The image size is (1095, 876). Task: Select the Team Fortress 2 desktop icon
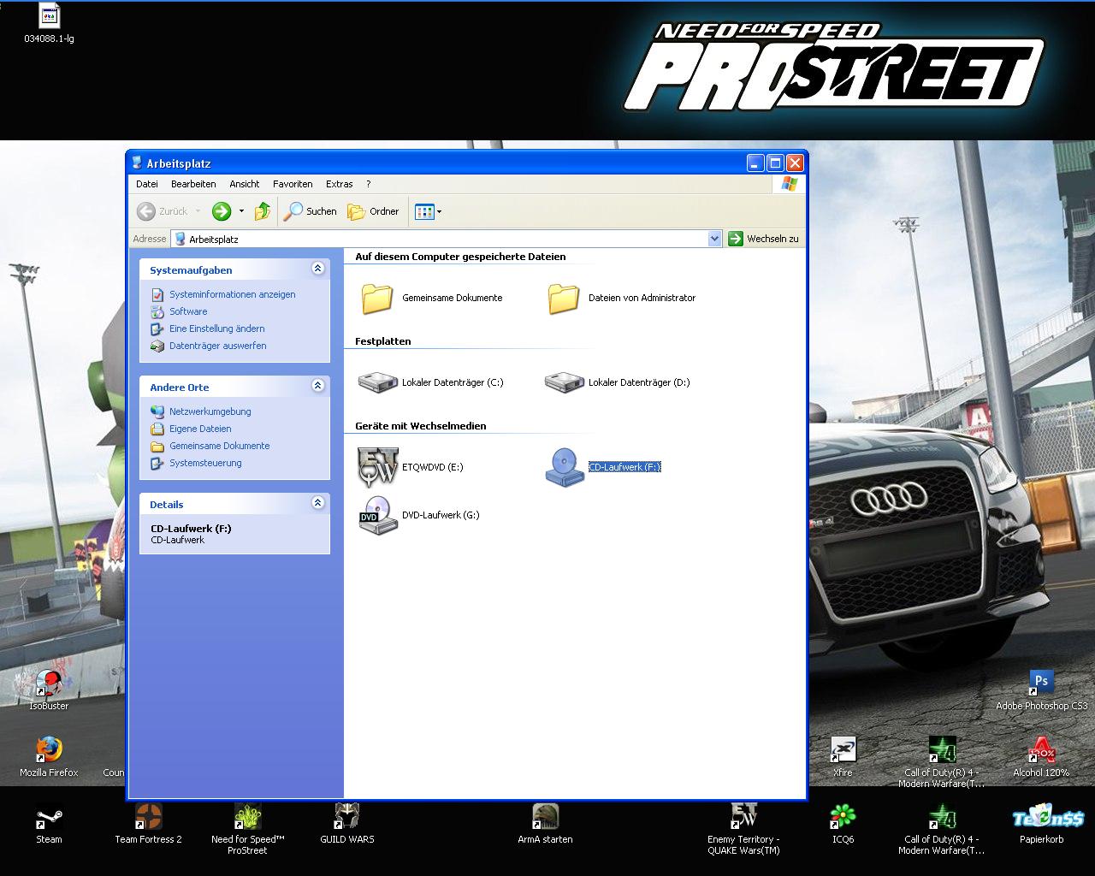149,816
